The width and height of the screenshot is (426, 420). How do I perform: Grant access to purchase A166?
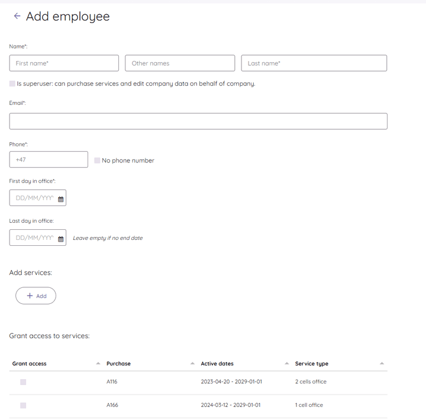tap(23, 405)
